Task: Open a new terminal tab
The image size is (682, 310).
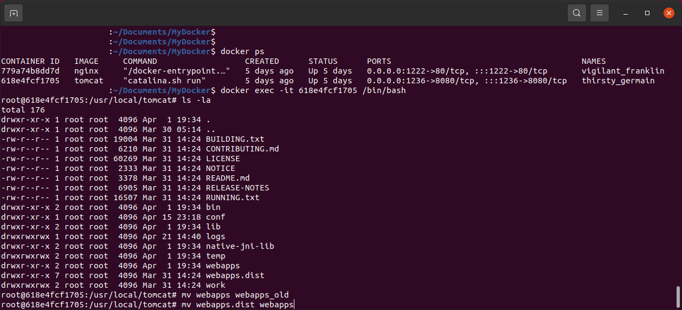Action: click(14, 12)
